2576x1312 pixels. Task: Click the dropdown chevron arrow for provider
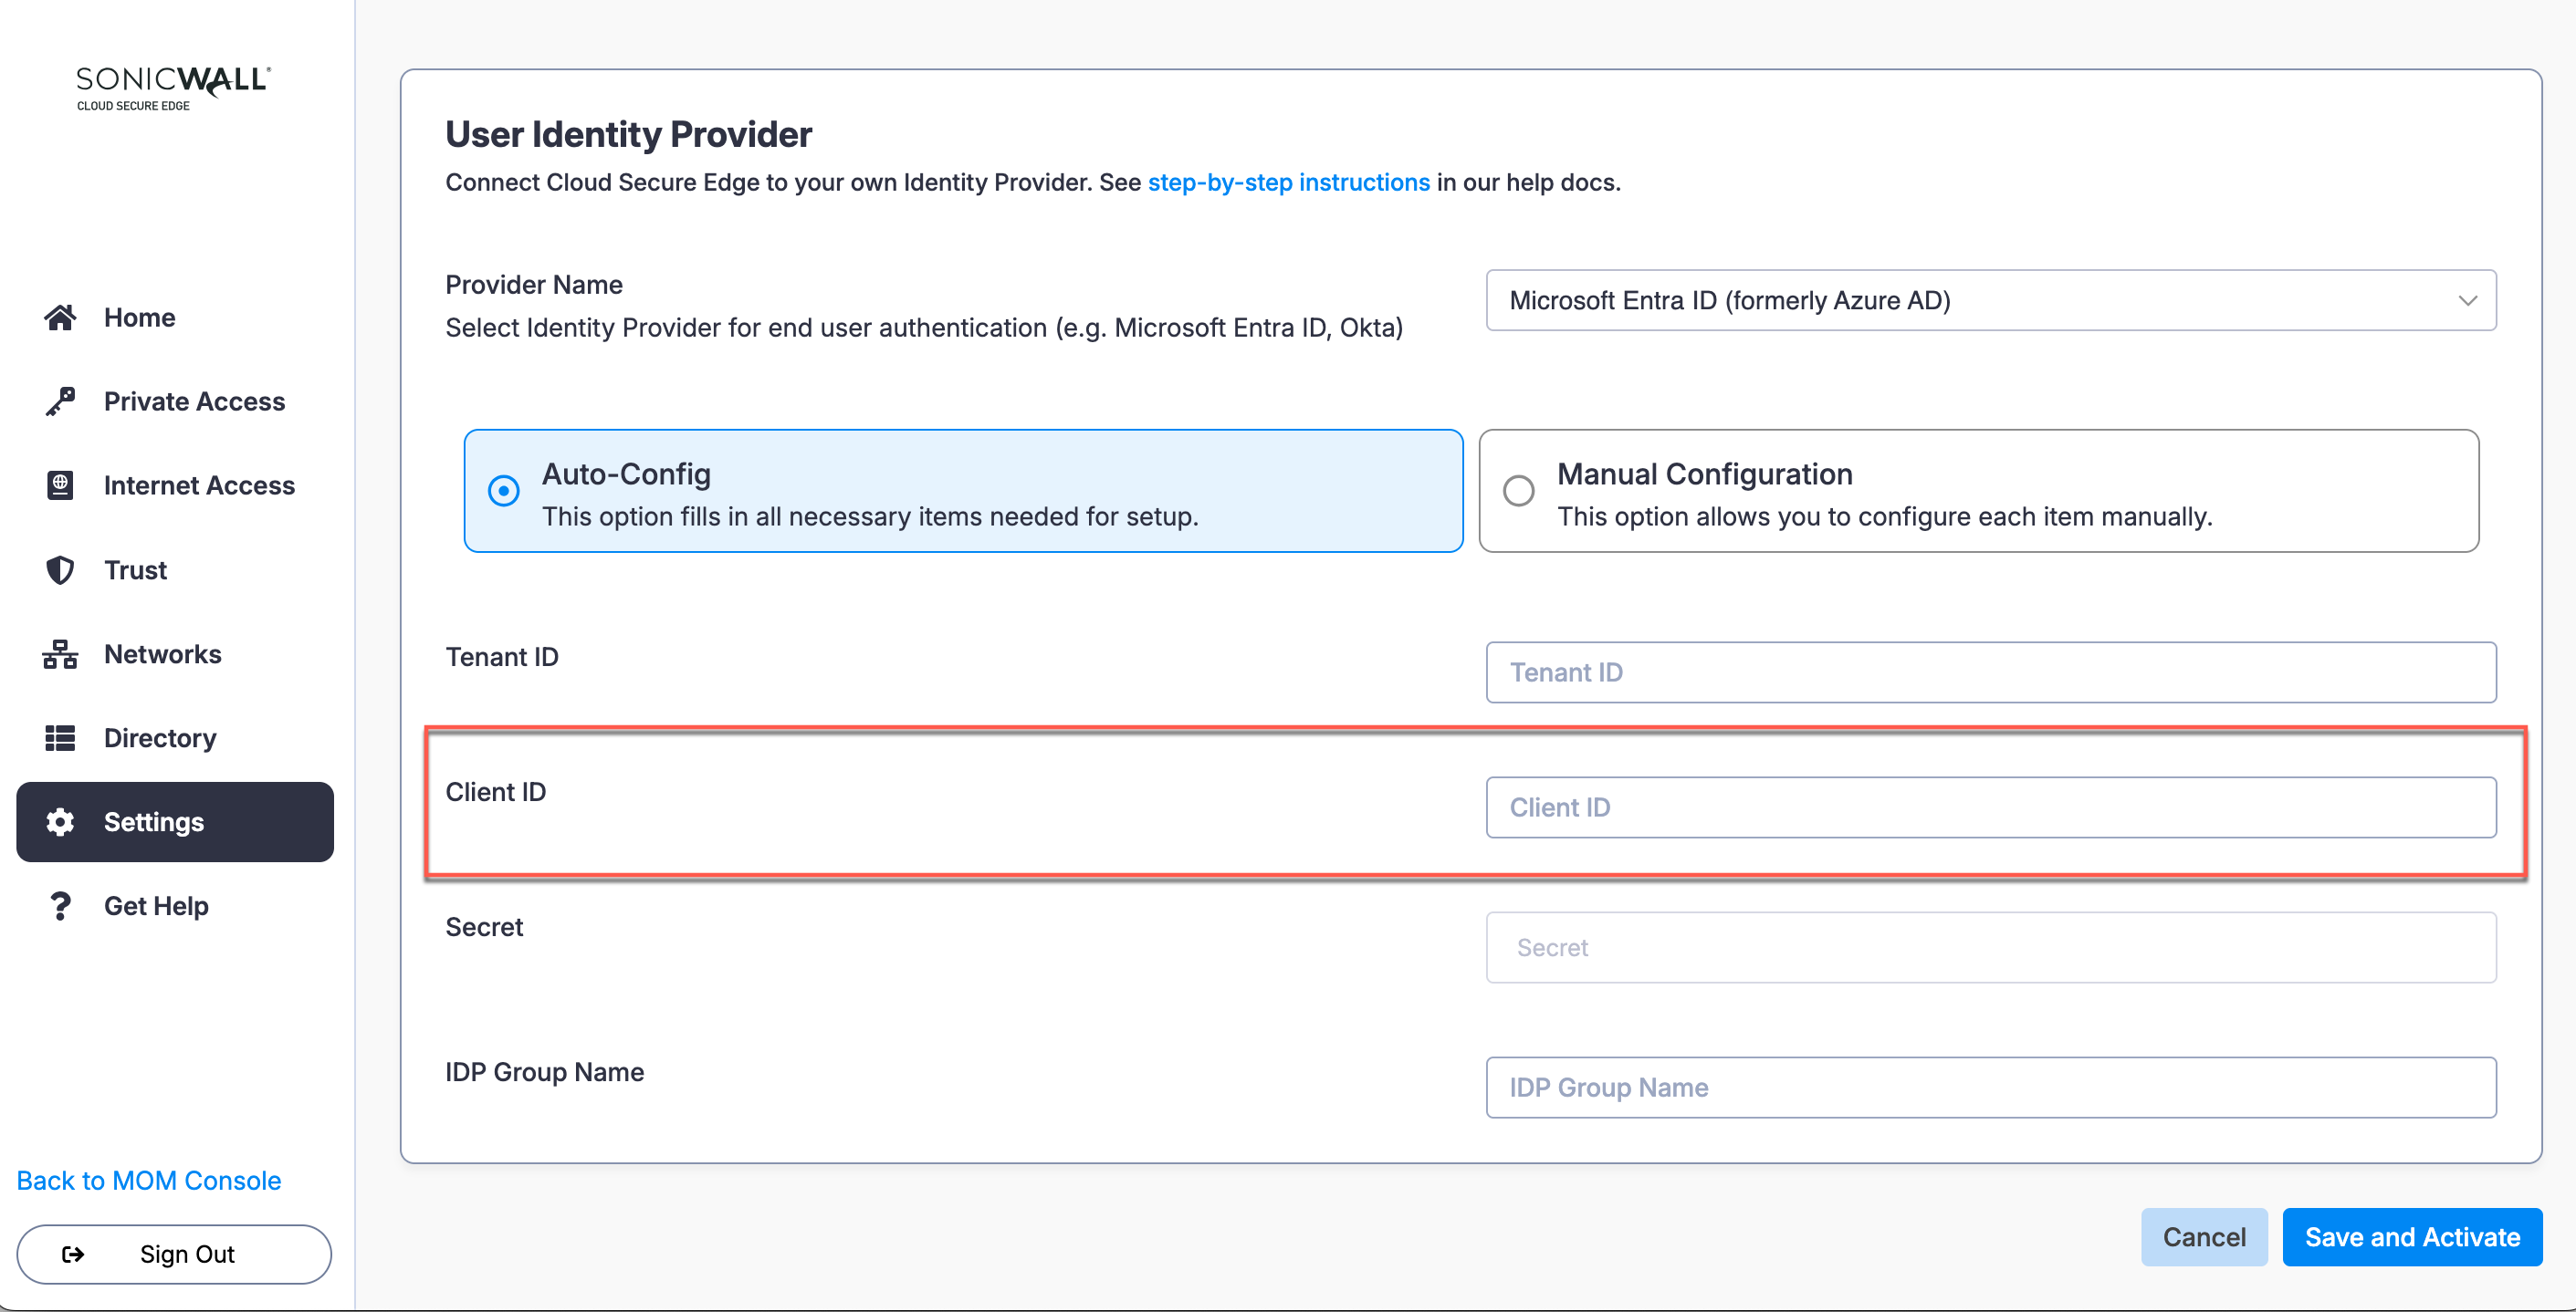[2467, 301]
